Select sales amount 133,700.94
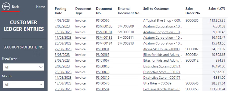Viewport: 228px width, 91px height. [x=217, y=89]
